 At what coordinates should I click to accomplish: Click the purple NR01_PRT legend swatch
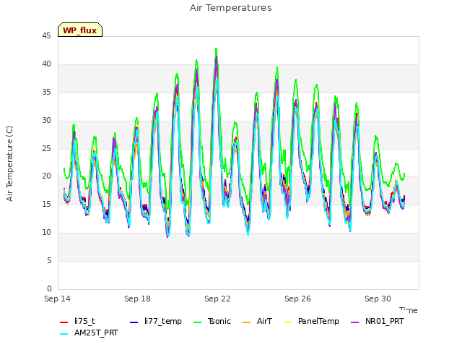[354, 322]
